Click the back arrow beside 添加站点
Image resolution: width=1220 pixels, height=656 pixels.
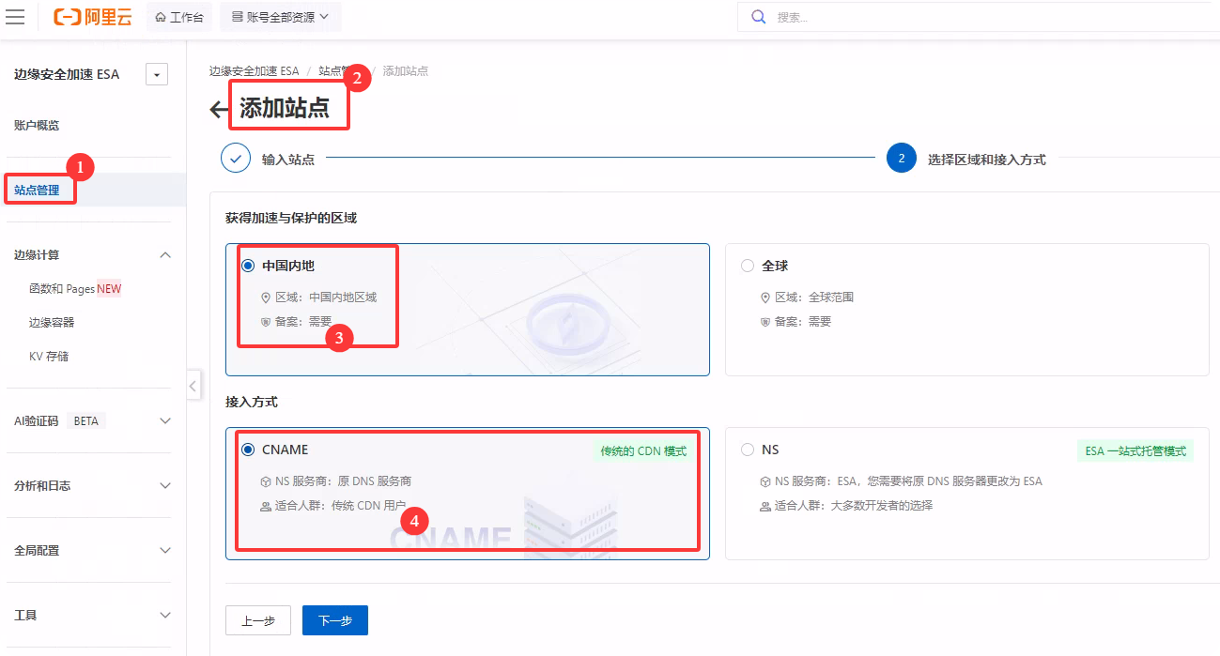pyautogui.click(x=219, y=110)
